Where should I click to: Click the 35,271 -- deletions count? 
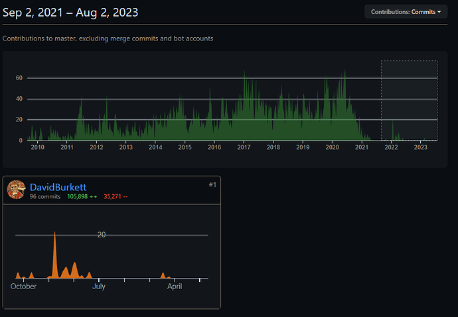click(x=115, y=196)
